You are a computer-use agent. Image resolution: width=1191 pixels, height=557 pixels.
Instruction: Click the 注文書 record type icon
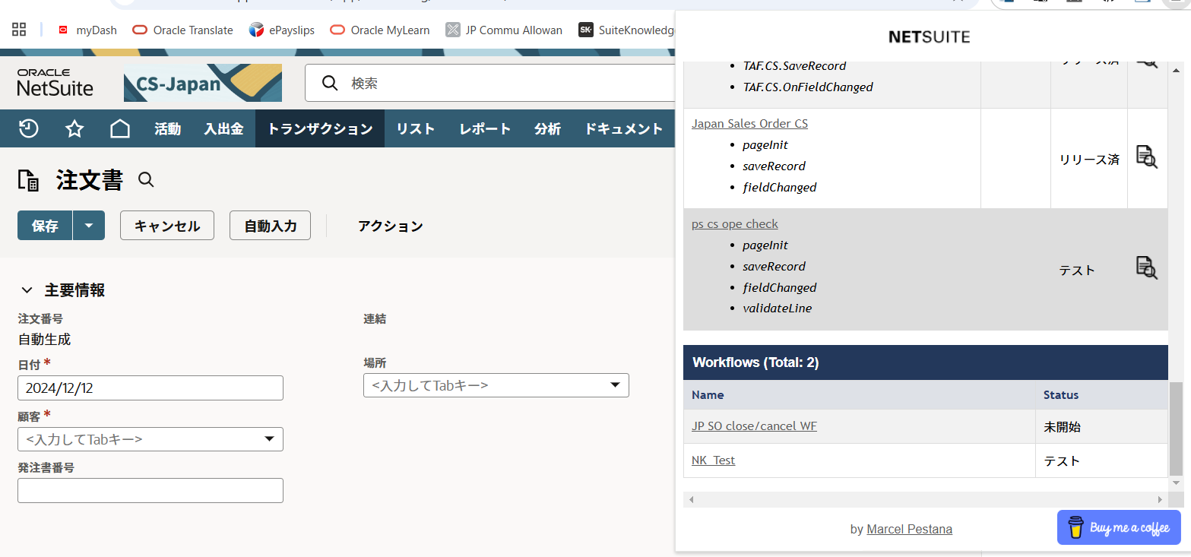tap(28, 180)
